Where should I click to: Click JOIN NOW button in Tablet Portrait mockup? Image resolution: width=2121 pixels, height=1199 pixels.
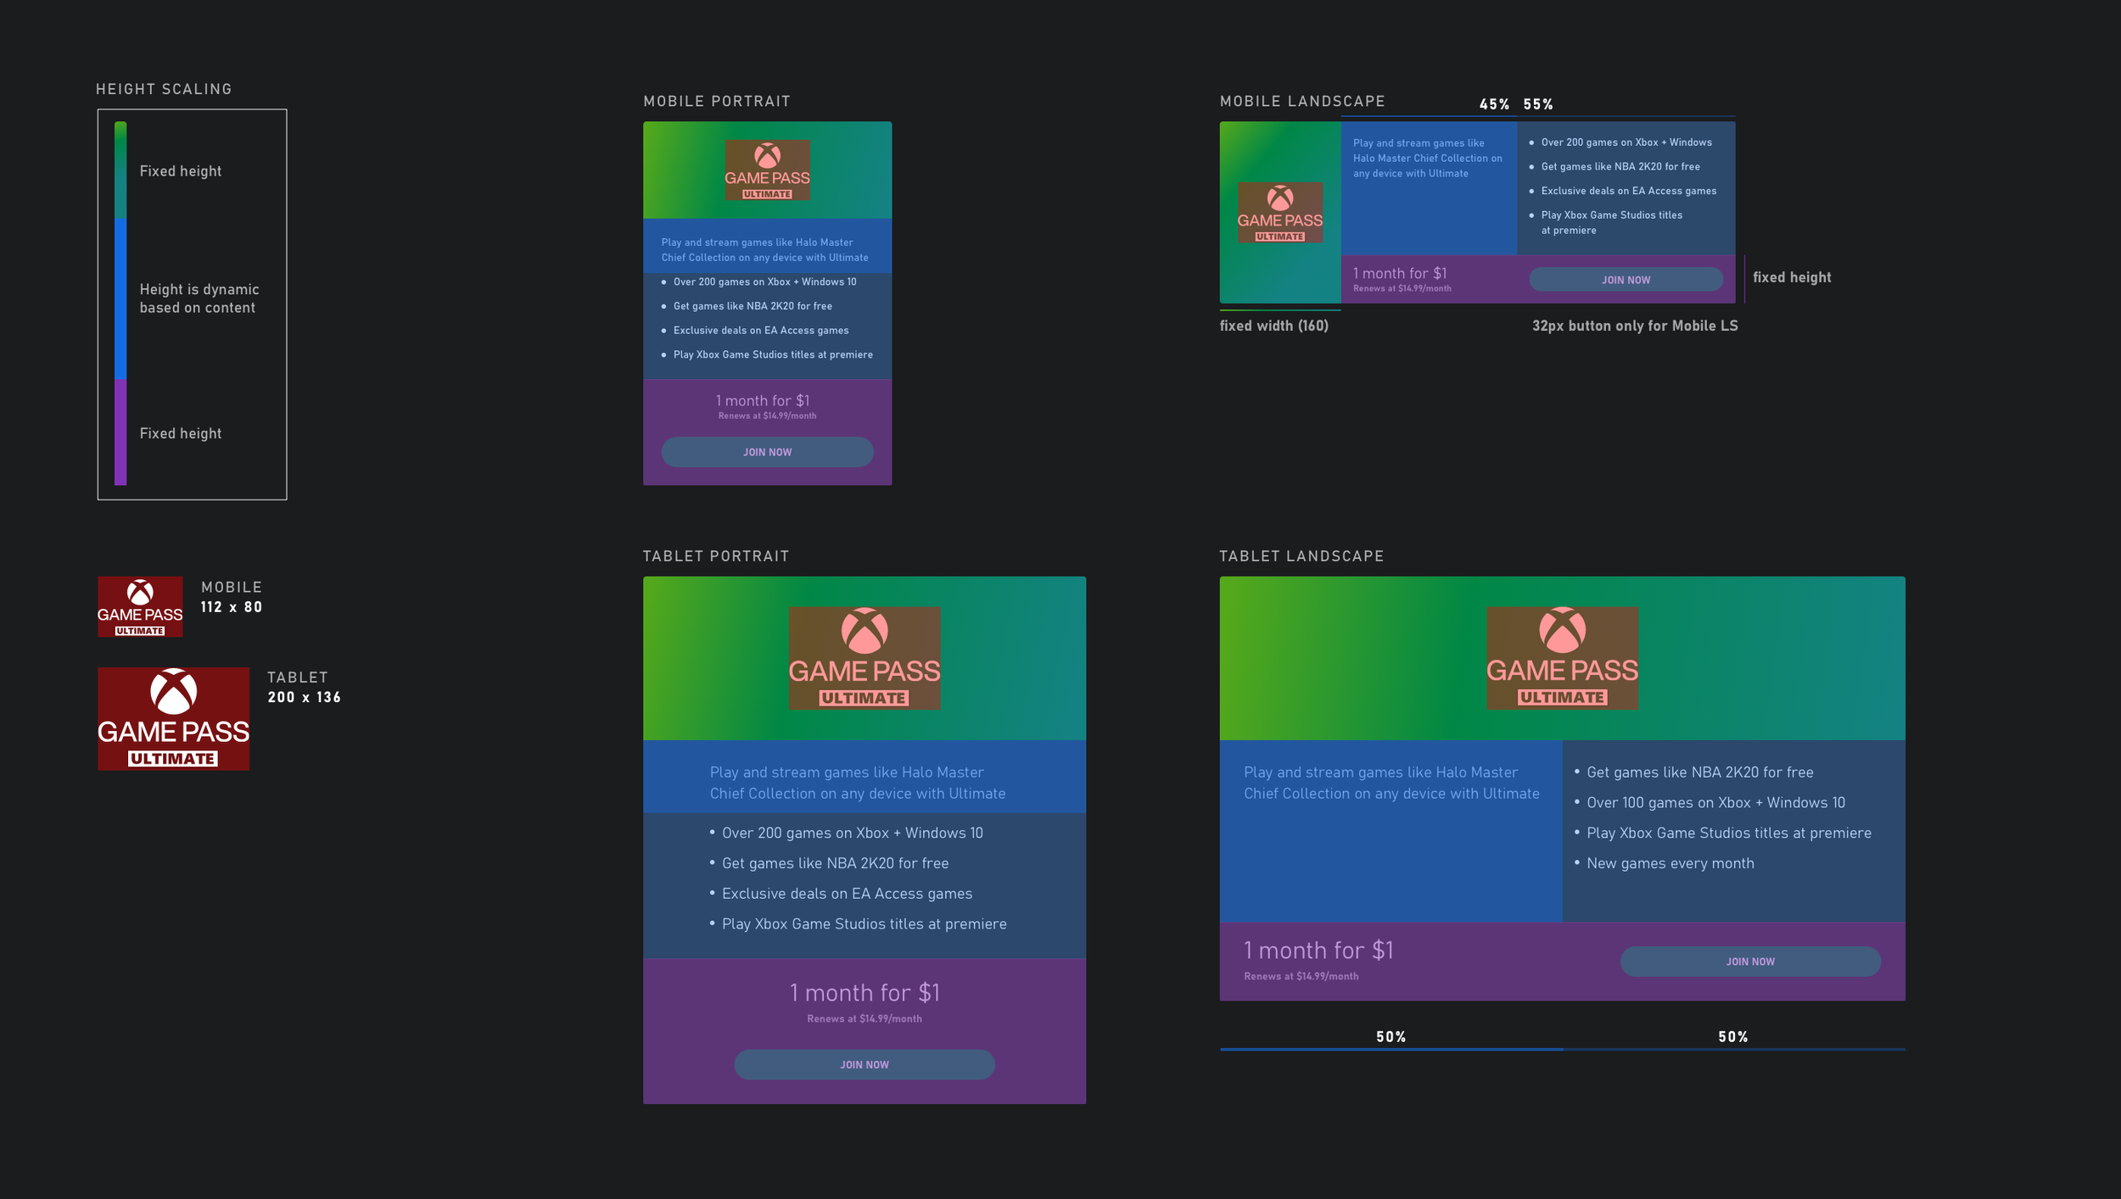click(864, 1064)
